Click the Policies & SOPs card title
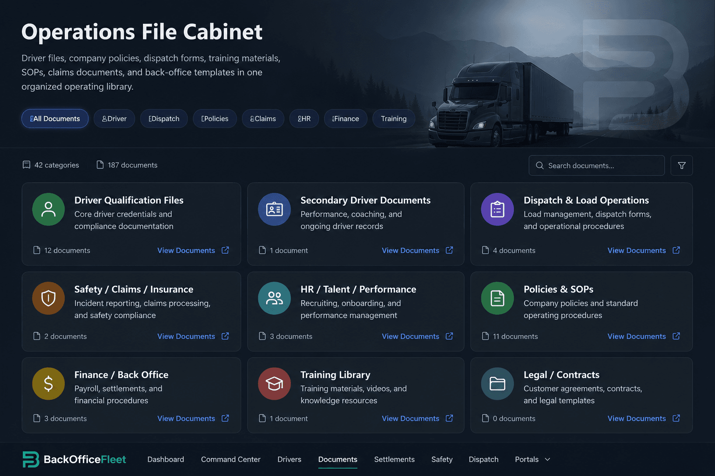 (559, 289)
